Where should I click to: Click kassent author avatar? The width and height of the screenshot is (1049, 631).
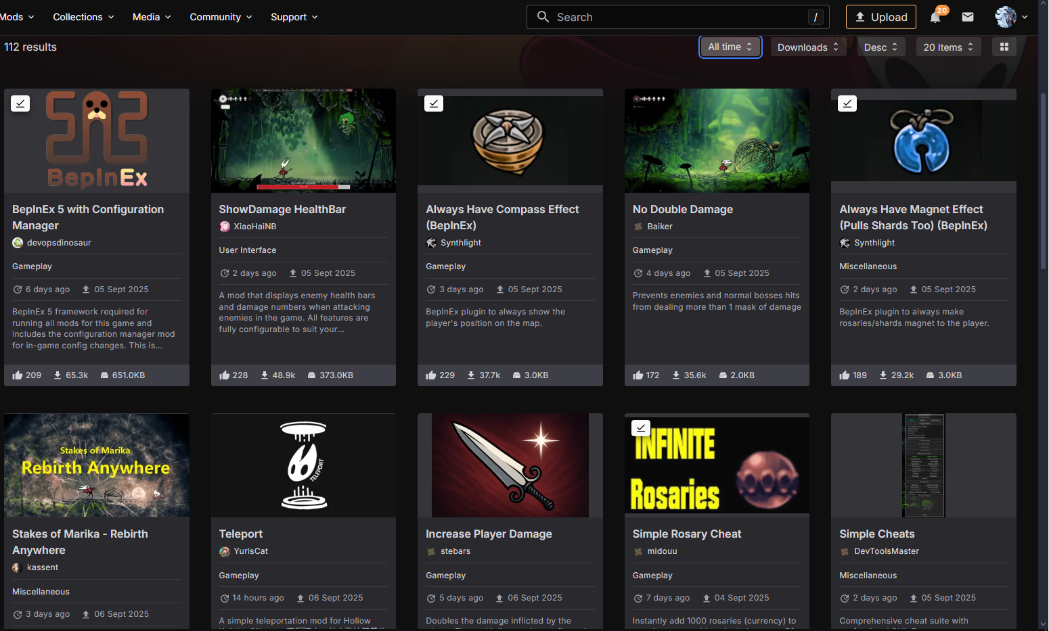(x=18, y=567)
